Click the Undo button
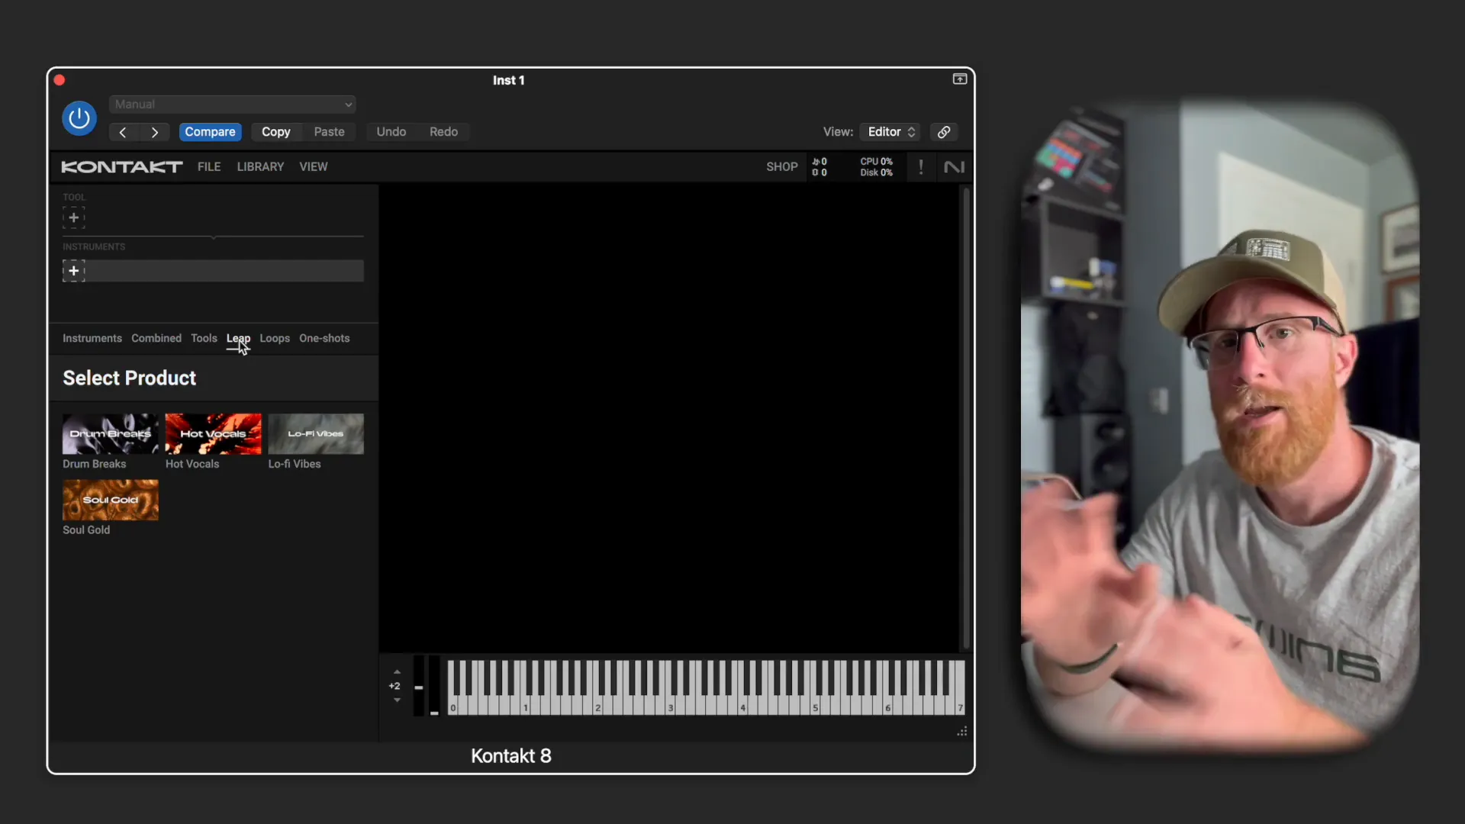The width and height of the screenshot is (1465, 824). pos(391,132)
